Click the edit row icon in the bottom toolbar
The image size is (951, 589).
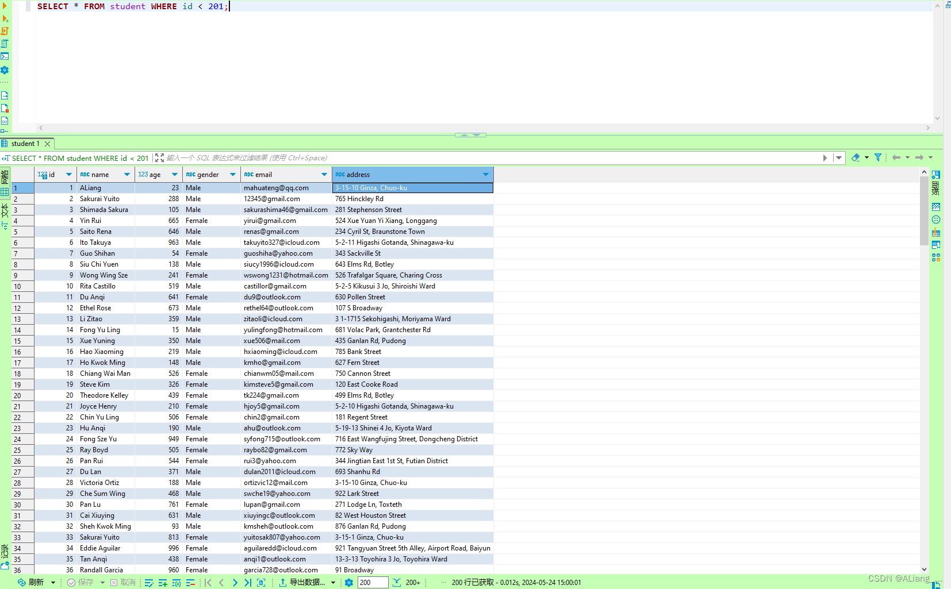(x=149, y=583)
